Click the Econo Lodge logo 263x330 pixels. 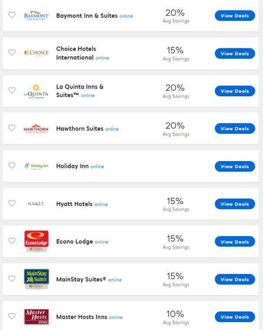(x=36, y=241)
